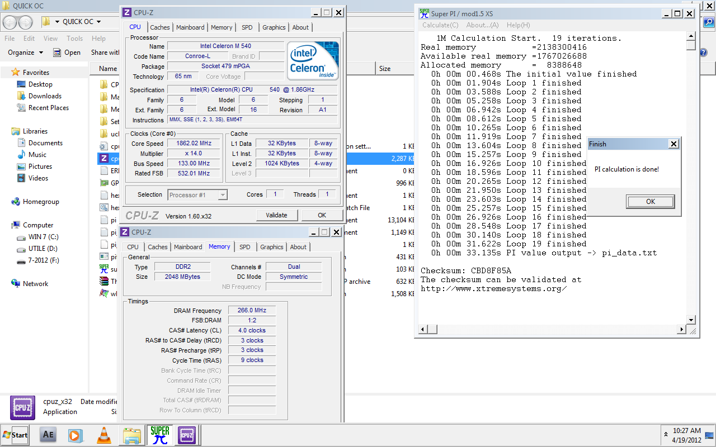Image resolution: width=716 pixels, height=447 pixels.
Task: Open Help(H) menu in Super PI
Action: tap(519, 25)
